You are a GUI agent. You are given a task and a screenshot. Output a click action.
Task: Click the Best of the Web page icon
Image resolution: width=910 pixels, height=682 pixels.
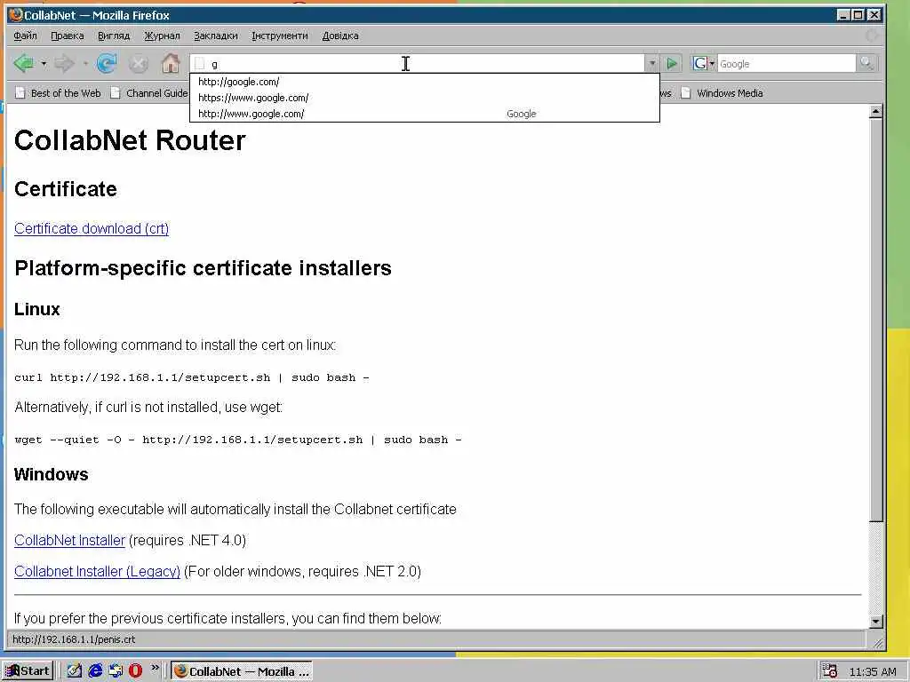click(20, 92)
